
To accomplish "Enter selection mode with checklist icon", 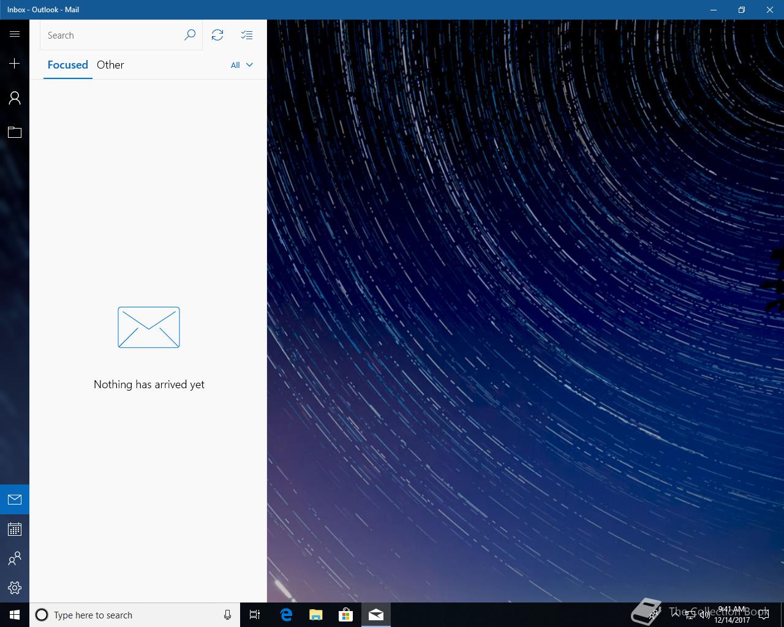I will [x=247, y=35].
